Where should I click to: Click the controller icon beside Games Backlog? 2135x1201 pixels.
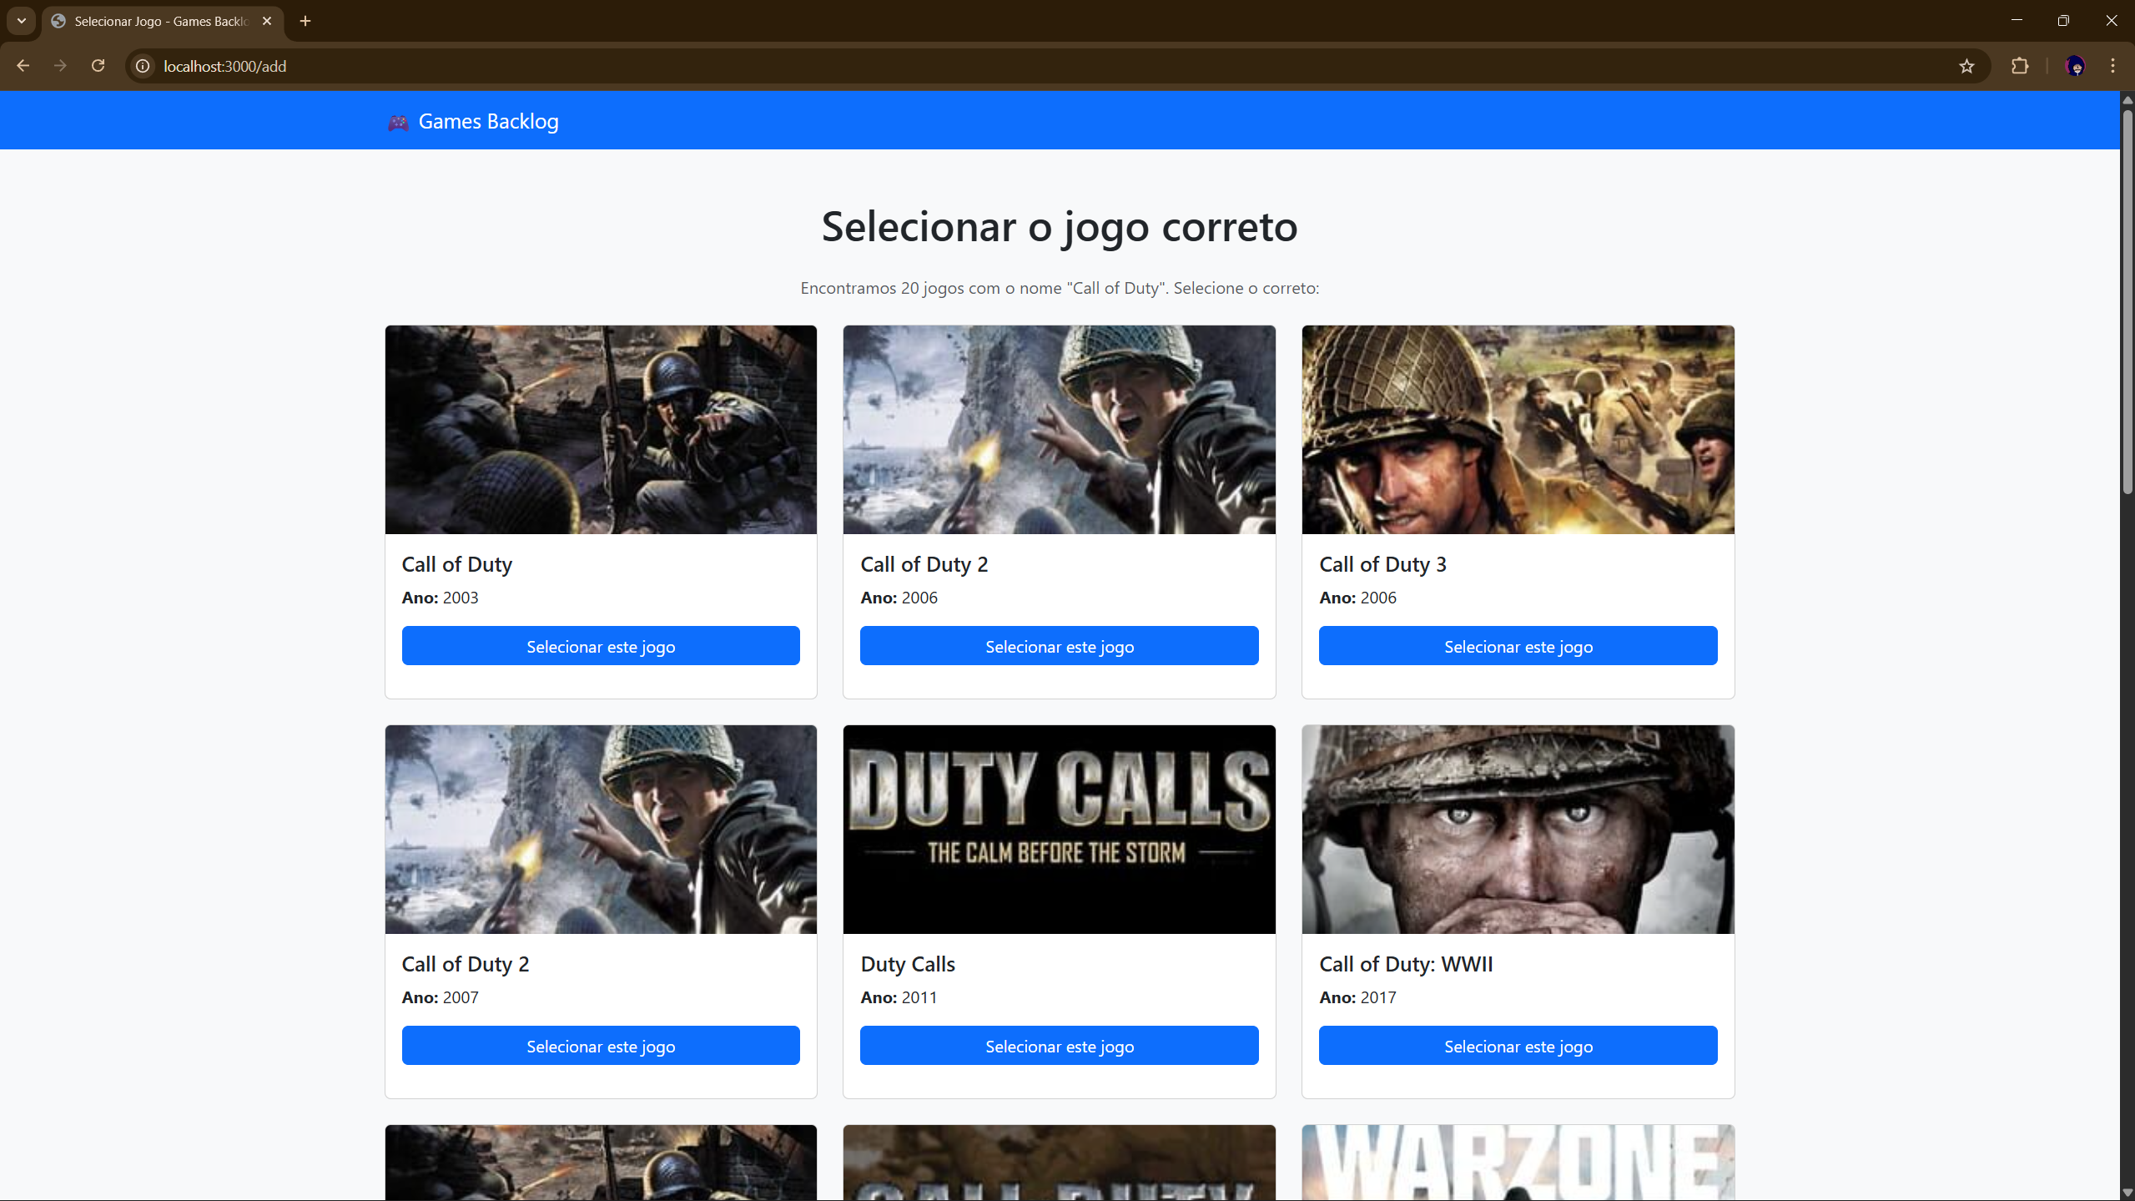(398, 123)
